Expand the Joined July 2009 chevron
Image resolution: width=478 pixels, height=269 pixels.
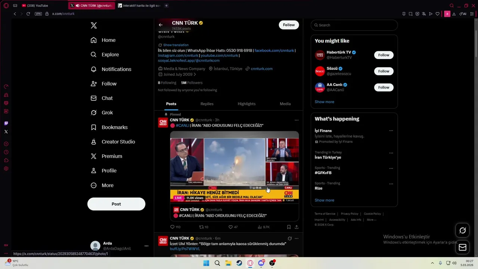point(195,74)
